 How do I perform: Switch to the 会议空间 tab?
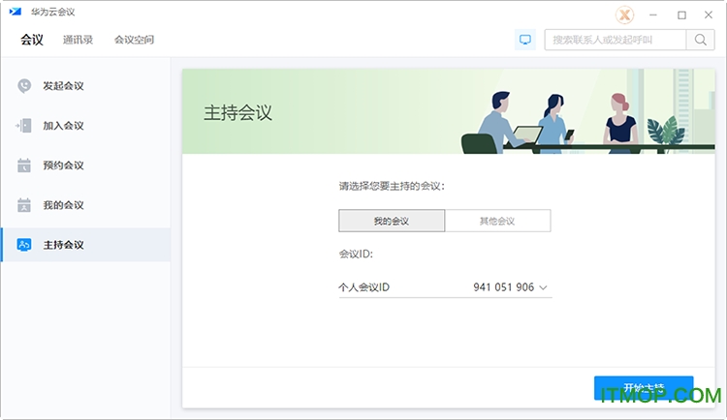pos(134,40)
